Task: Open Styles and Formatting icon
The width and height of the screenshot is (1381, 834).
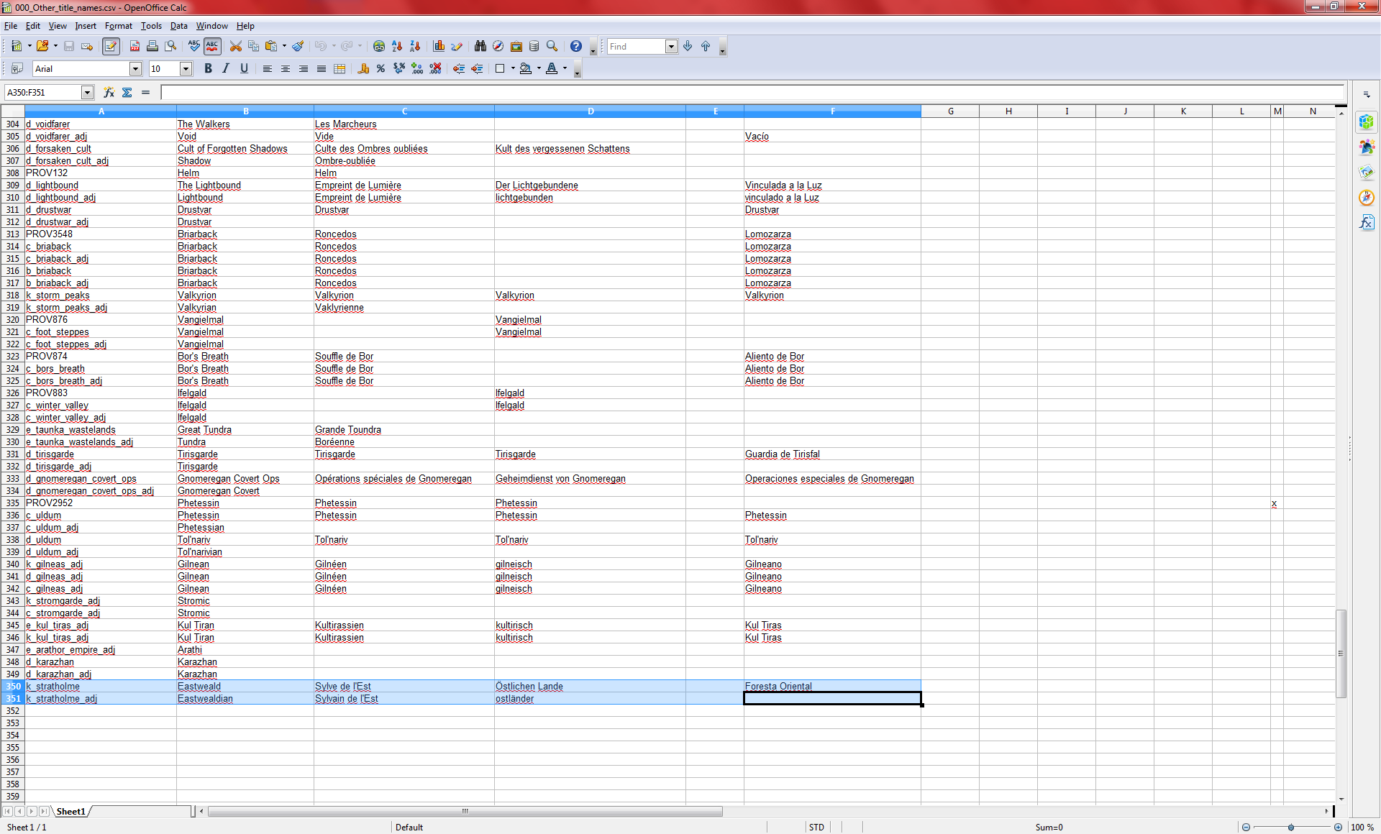Action: click(17, 68)
